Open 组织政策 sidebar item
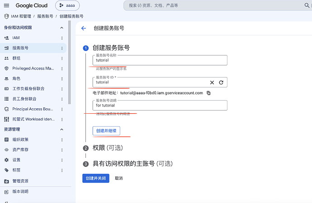Image resolution: width=312 pixels, height=203 pixels. pyautogui.click(x=33, y=139)
